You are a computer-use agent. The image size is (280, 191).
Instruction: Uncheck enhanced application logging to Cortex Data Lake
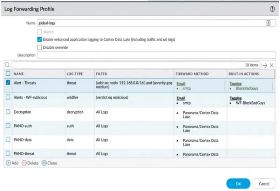pyautogui.click(x=40, y=39)
